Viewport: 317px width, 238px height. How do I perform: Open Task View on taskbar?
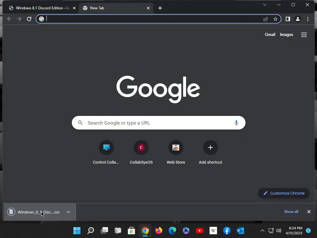(104, 231)
